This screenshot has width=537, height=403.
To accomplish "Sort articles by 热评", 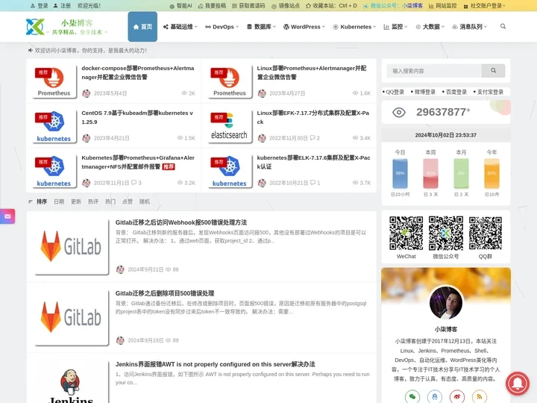I will click(93, 201).
